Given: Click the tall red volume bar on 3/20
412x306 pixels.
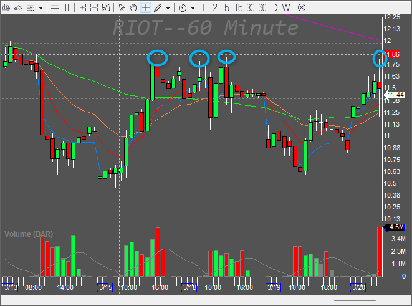Looking at the screenshot, I should tap(379, 252).
